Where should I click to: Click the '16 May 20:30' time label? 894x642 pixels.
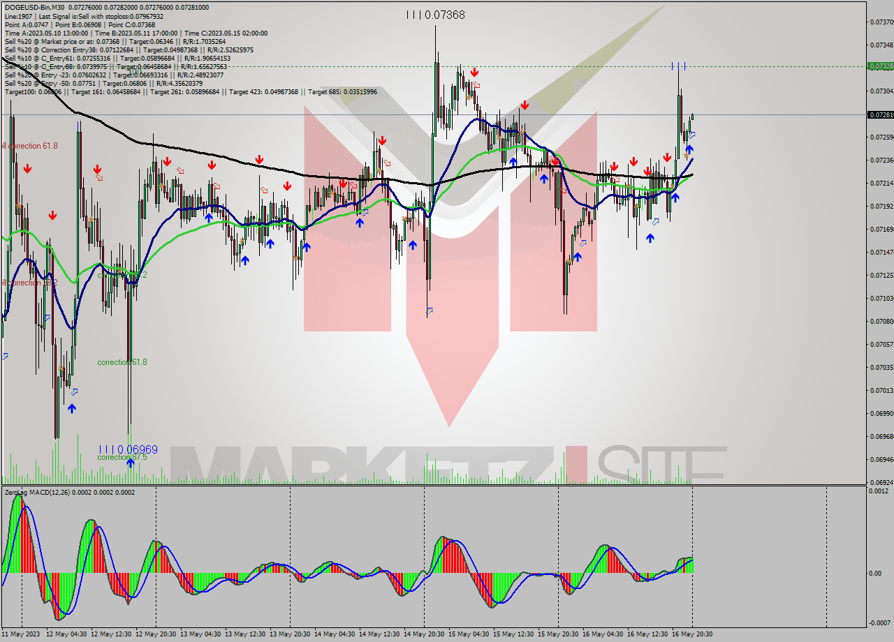(692, 634)
